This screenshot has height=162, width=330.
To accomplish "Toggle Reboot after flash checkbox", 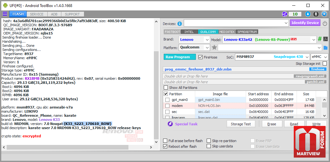I will click(165, 146).
